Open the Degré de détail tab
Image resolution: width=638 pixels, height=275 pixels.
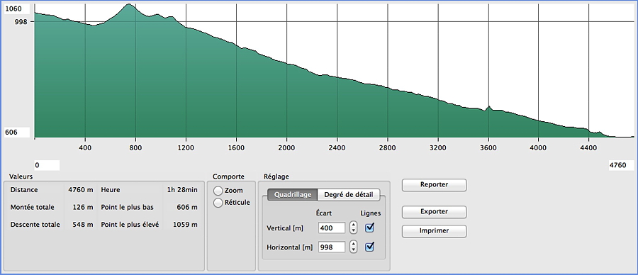click(348, 194)
